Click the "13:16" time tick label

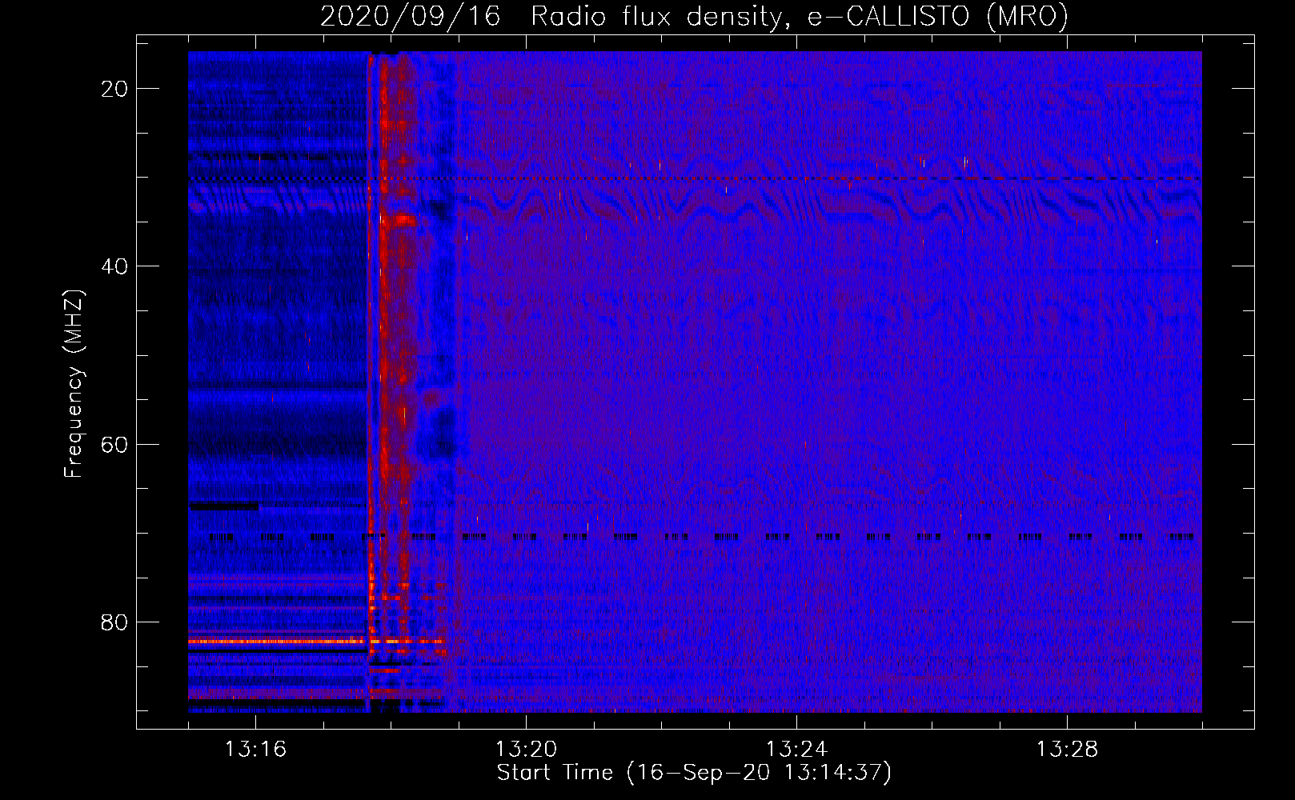(255, 750)
